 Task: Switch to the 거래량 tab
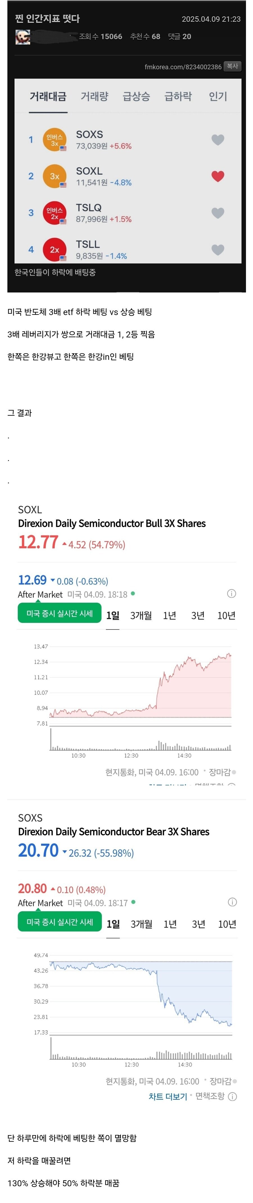[94, 96]
